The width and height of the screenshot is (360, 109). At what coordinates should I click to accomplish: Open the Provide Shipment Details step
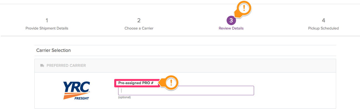pyautogui.click(x=47, y=28)
